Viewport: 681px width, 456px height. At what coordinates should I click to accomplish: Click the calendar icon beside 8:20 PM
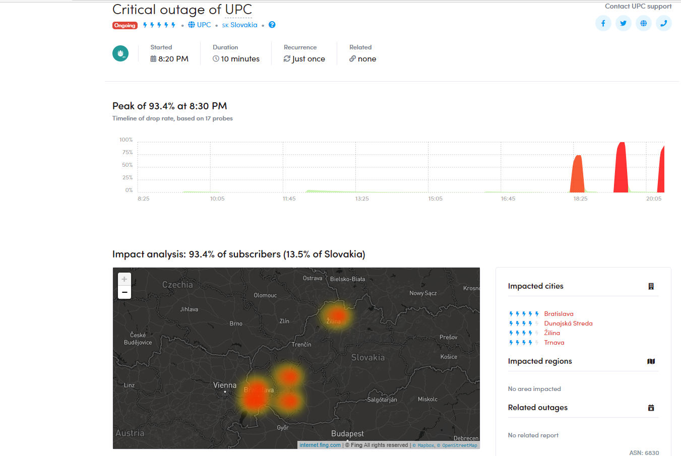[x=153, y=59]
